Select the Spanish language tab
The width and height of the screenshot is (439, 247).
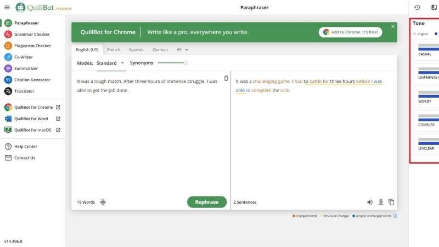point(136,49)
